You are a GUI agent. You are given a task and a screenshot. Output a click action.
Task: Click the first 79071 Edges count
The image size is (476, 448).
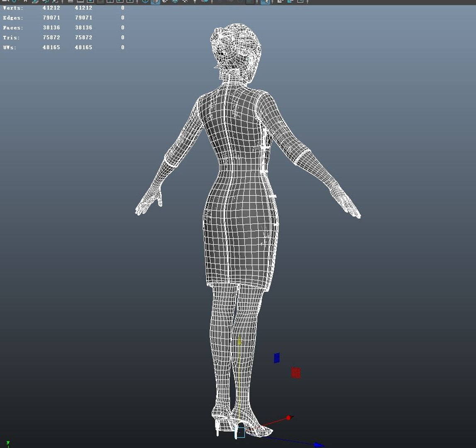[x=51, y=17]
